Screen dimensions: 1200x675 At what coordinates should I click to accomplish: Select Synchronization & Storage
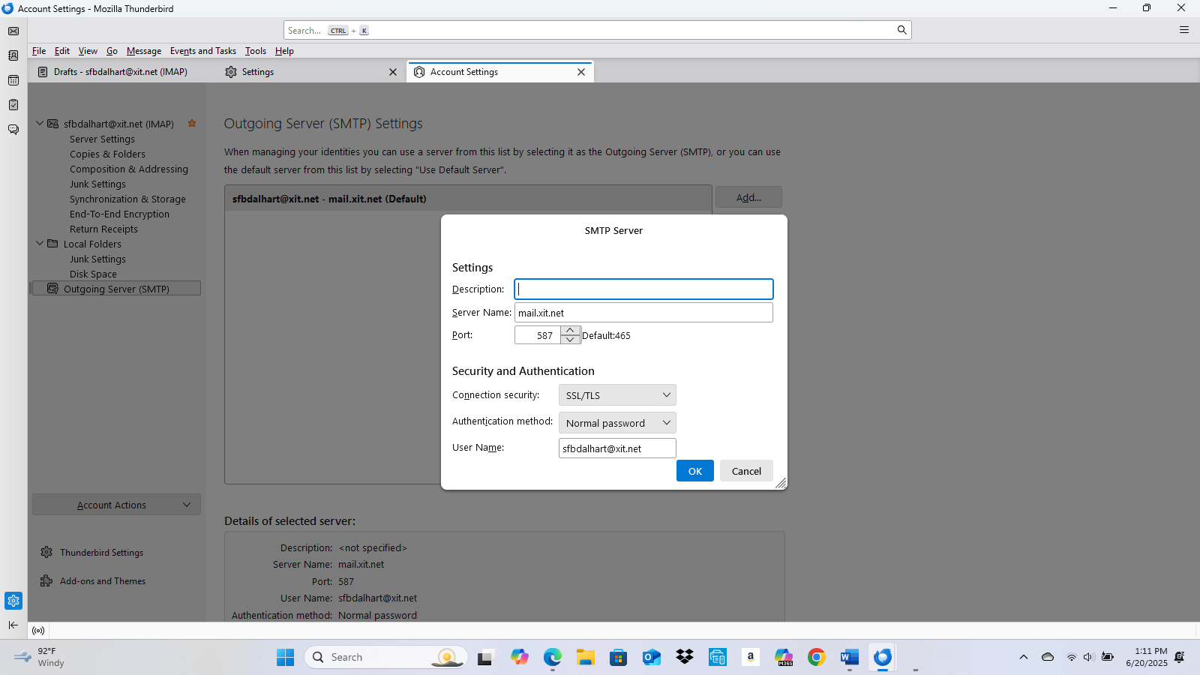(x=127, y=199)
